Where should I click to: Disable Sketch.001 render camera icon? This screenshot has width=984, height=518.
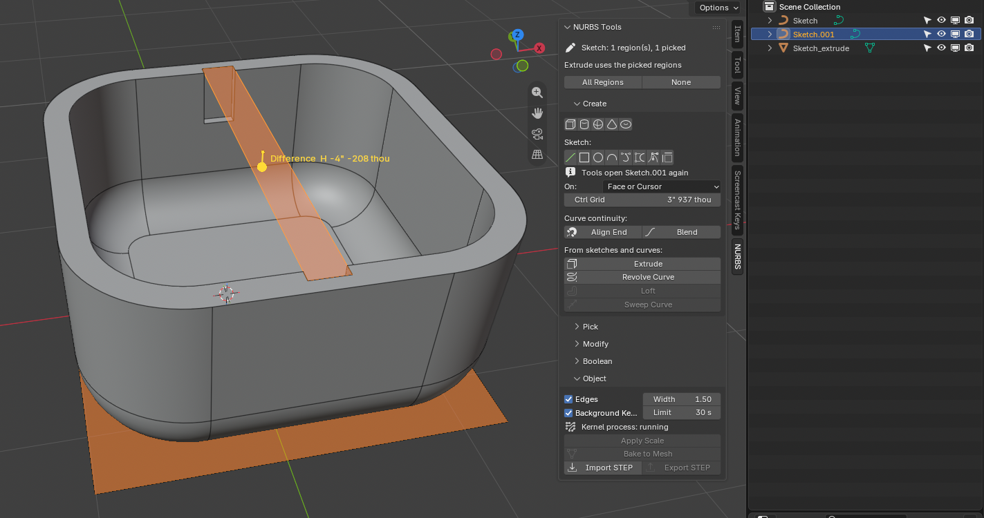tap(969, 34)
